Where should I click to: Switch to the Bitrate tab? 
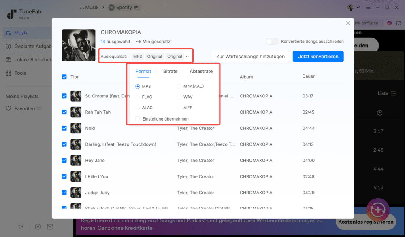click(x=170, y=71)
